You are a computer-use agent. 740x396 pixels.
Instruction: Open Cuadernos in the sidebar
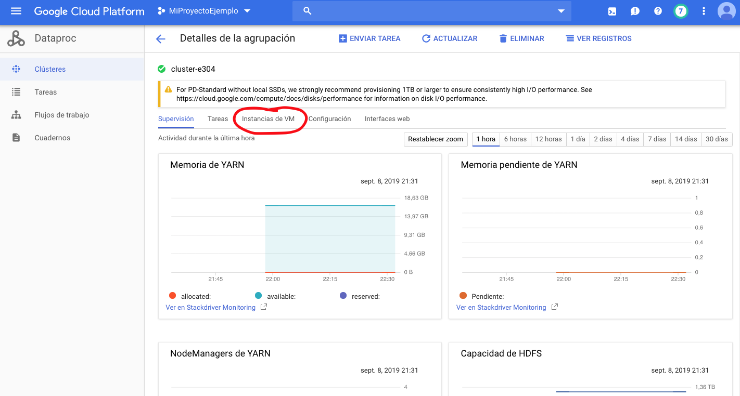point(72,138)
